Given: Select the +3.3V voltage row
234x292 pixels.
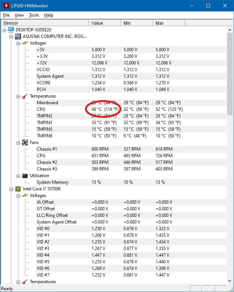Looking at the screenshot, I should (x=131, y=56).
